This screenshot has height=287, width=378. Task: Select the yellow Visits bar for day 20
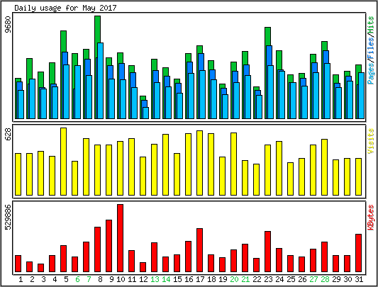233,164
